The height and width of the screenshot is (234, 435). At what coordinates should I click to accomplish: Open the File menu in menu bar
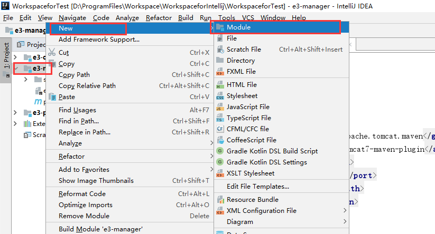8,18
